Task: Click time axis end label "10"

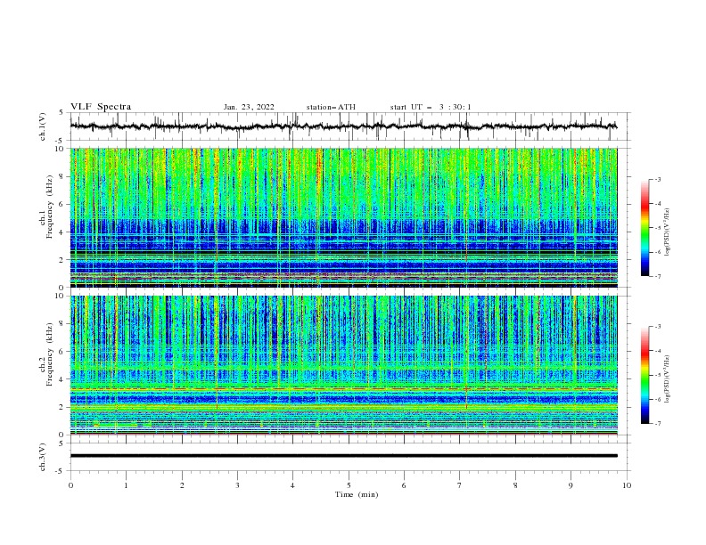Action: tap(627, 485)
